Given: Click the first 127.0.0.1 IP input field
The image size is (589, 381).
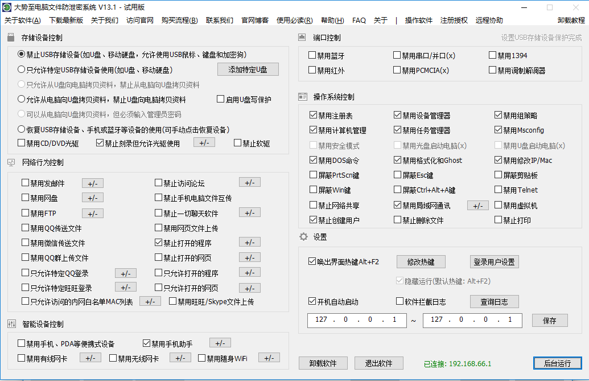Looking at the screenshot, I should (357, 320).
